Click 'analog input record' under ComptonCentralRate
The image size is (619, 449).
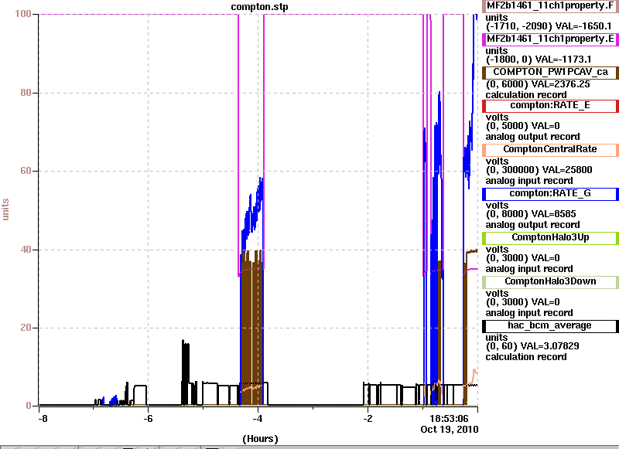[x=529, y=181]
